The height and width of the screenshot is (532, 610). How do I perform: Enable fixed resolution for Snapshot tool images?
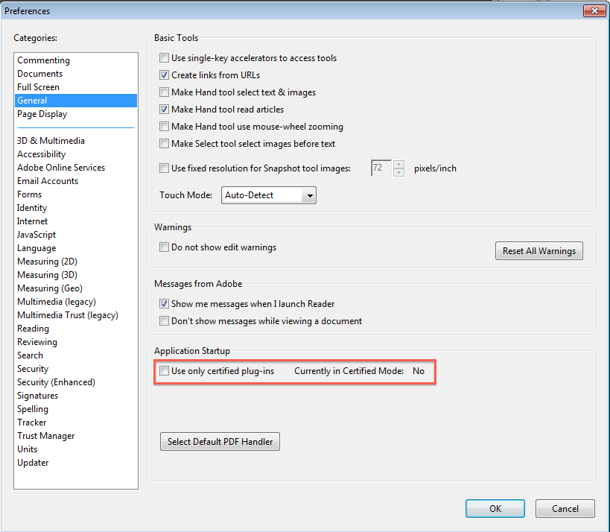pos(164,168)
